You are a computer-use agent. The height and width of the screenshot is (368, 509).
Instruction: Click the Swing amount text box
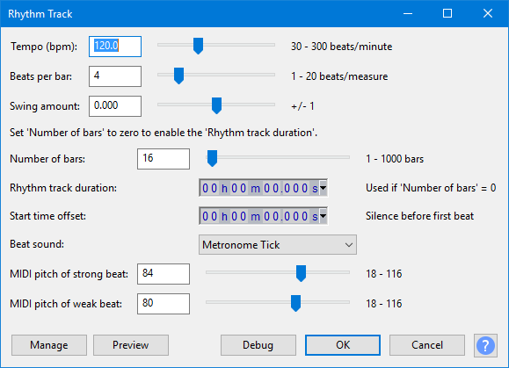click(x=115, y=106)
